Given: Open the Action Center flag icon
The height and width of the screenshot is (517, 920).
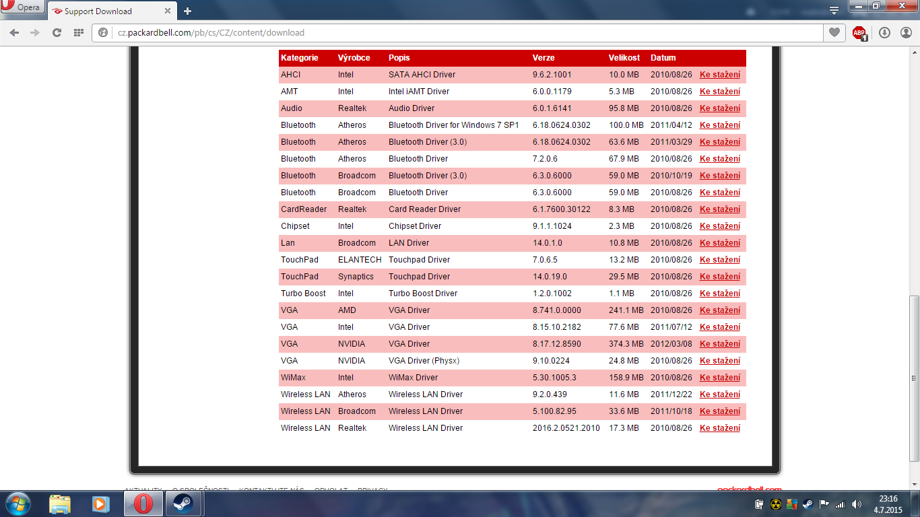Looking at the screenshot, I should [x=823, y=504].
